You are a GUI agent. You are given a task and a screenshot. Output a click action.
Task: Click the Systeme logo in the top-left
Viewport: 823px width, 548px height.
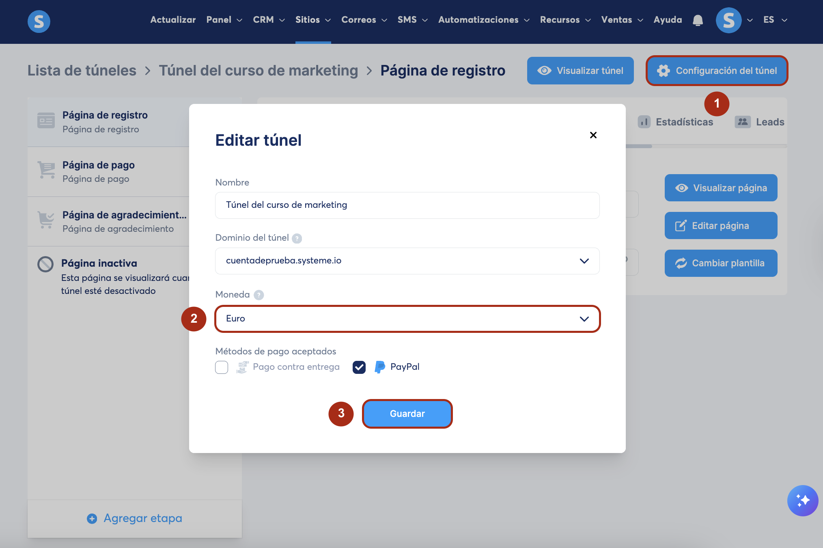pyautogui.click(x=39, y=21)
